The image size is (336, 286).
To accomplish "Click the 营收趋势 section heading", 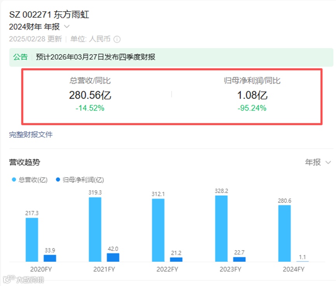I will pyautogui.click(x=24, y=162).
